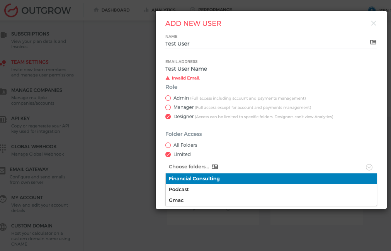Click the ADD NEW USER title
The height and width of the screenshot is (251, 391).
(x=193, y=24)
